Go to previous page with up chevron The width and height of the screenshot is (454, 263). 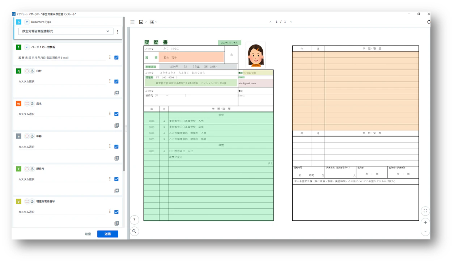[x=270, y=22]
